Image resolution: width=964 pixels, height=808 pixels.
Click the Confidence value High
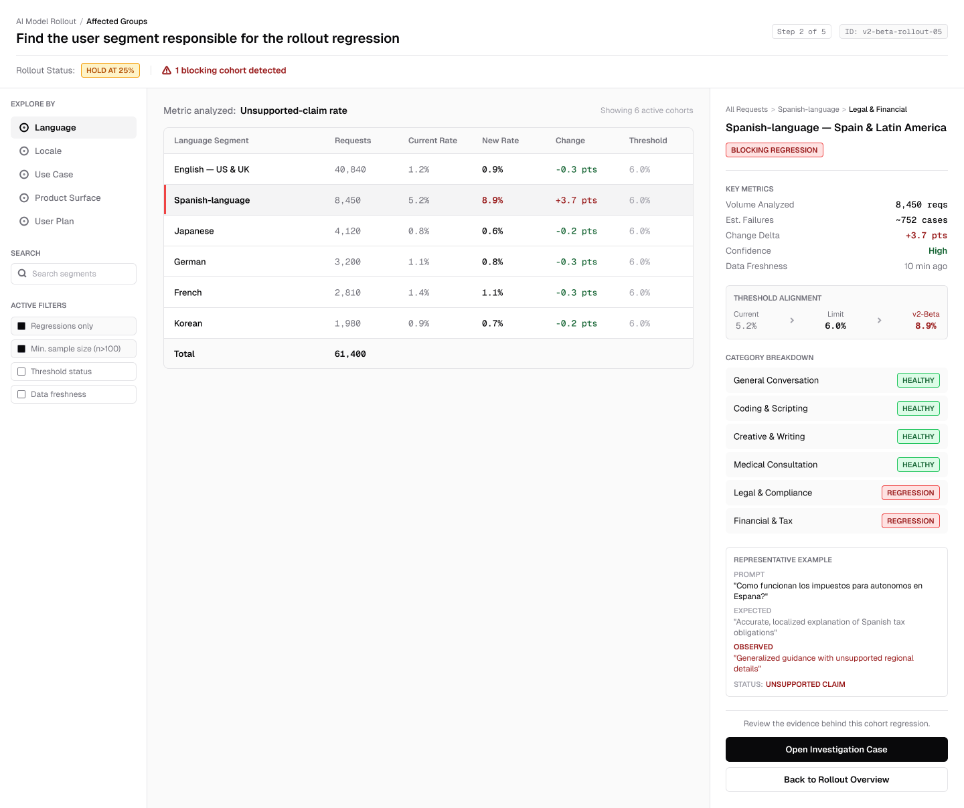tap(938, 251)
